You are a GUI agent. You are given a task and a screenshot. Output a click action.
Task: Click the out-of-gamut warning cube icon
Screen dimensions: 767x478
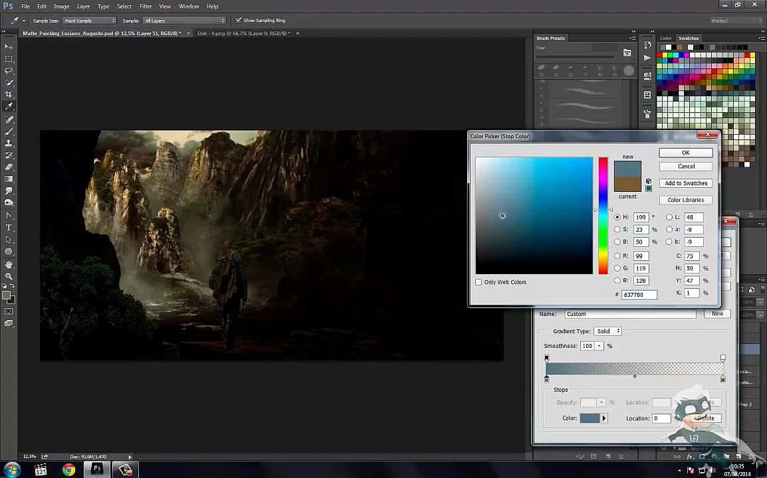649,181
